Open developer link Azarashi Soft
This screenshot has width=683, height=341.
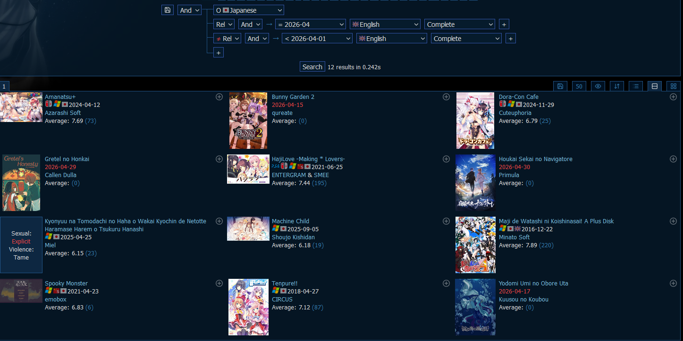tap(63, 113)
